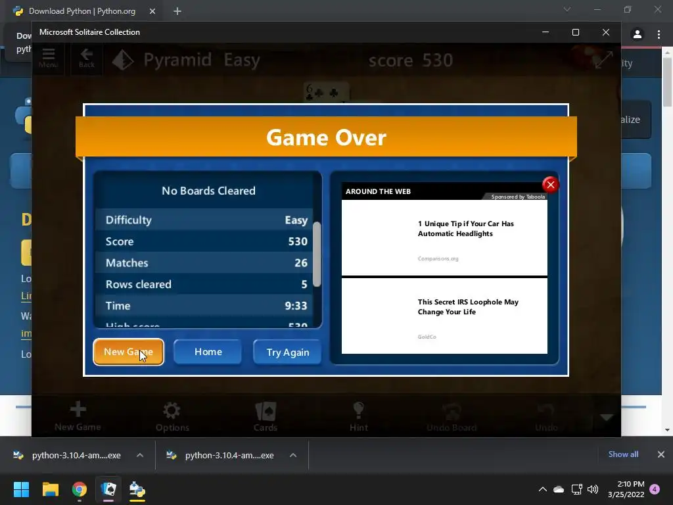Open the second python-3.10.4 downloaded file
This screenshot has width=673, height=505.
(220, 455)
